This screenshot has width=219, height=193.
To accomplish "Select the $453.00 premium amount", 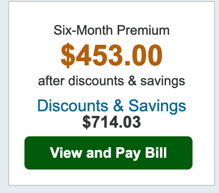I will 112,55.
